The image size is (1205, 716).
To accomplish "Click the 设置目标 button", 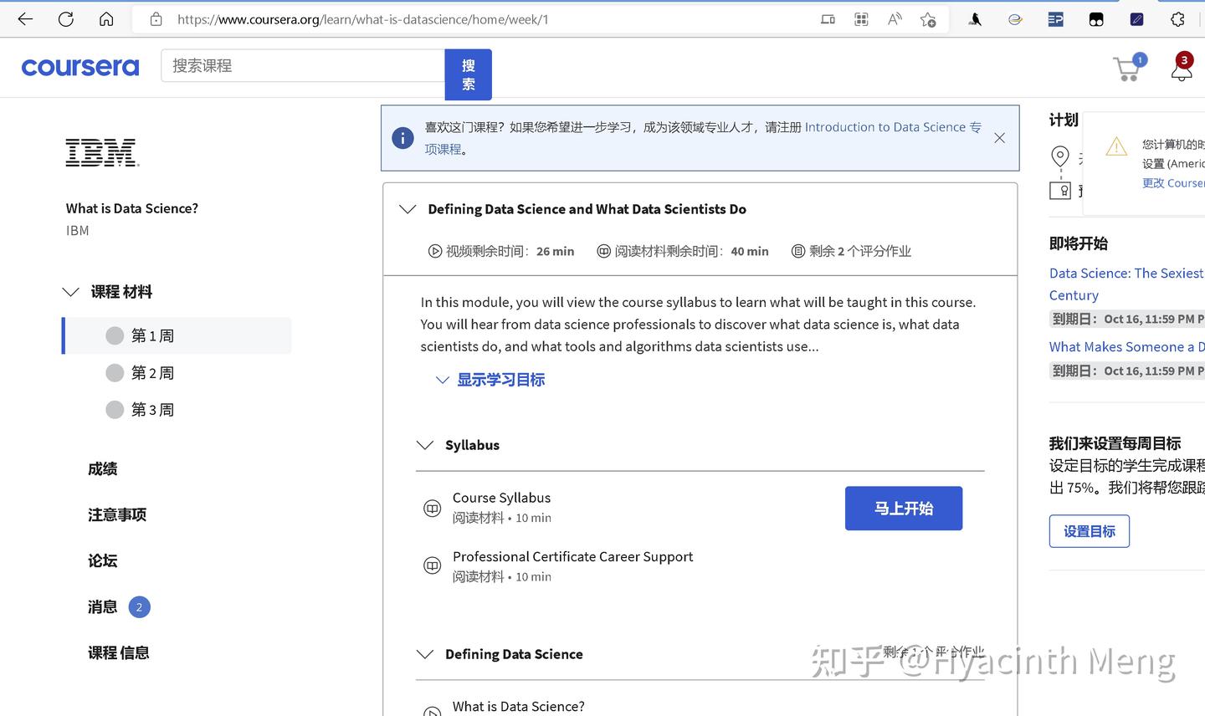I will click(1089, 530).
